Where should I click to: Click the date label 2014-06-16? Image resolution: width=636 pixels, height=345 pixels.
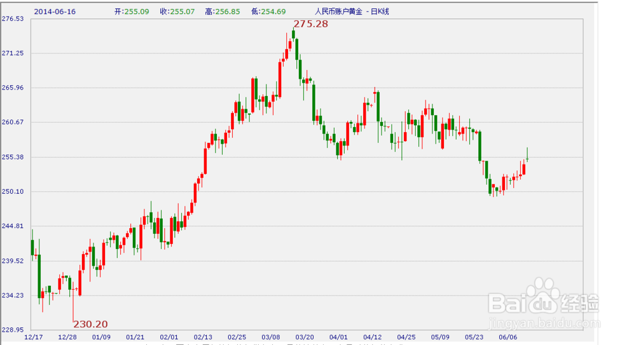pos(55,12)
